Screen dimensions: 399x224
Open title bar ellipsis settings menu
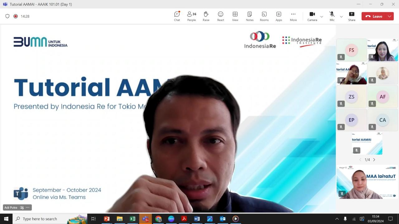pos(358,4)
